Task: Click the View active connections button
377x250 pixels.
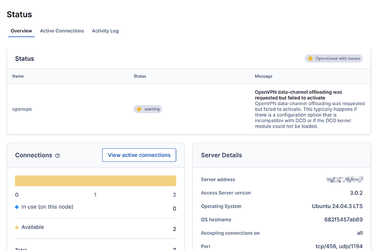Action: coord(139,155)
